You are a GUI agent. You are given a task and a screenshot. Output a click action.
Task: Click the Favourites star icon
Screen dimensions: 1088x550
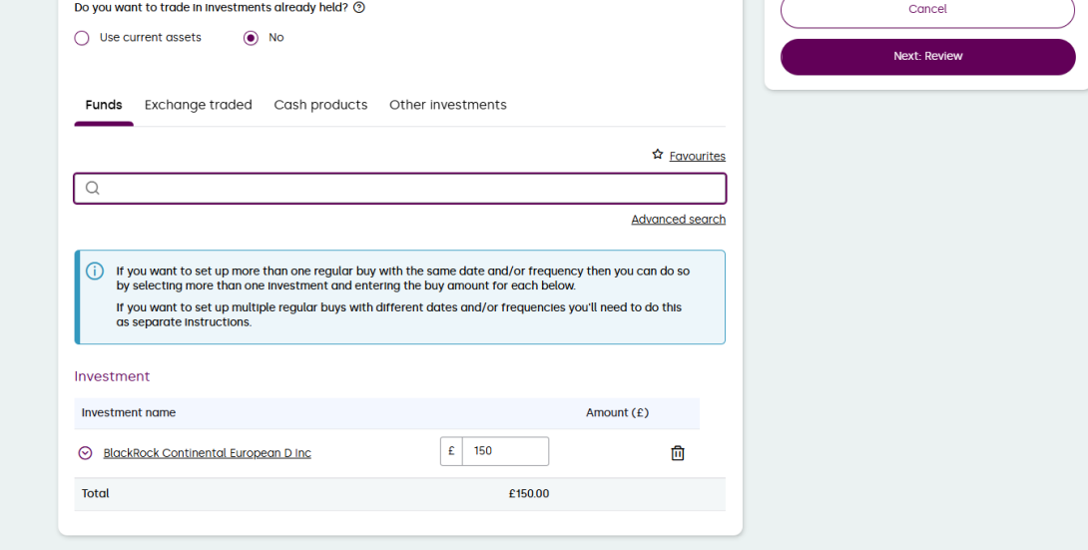click(658, 155)
